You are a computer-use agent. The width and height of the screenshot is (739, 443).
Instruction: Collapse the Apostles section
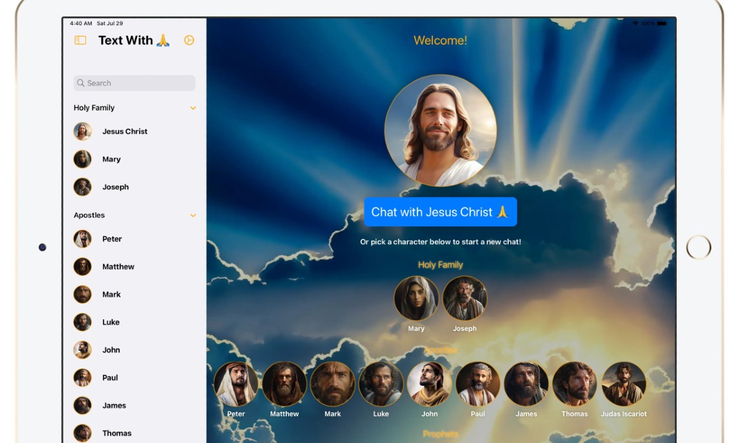193,215
